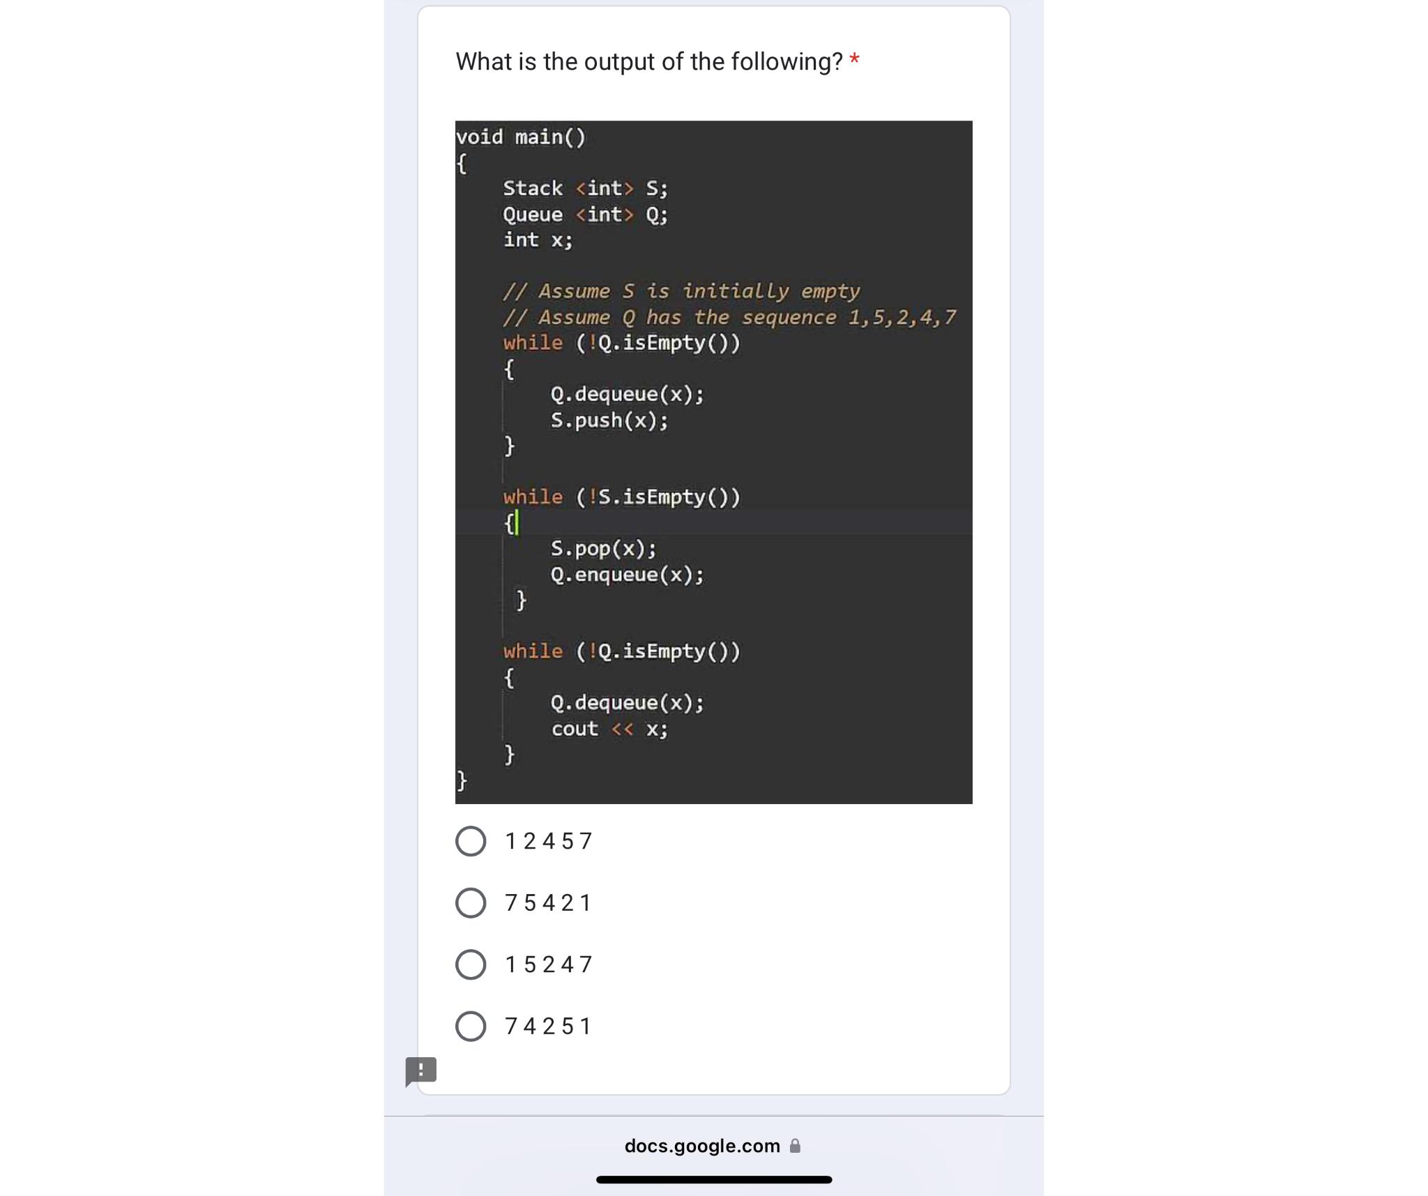Click the comment about queue sequence 1,5,2,4,7
This screenshot has width=1428, height=1196.
point(731,317)
